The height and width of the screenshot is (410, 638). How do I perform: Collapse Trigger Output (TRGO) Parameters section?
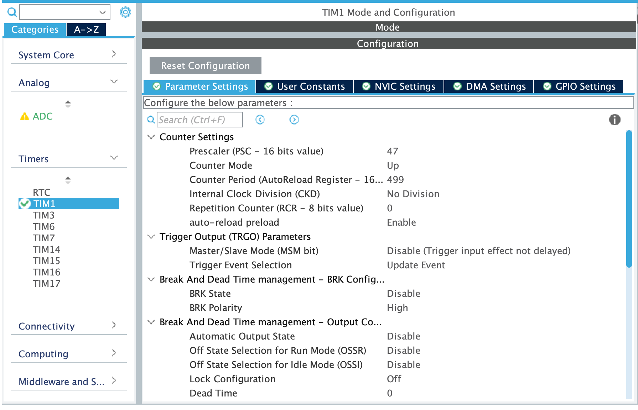pyautogui.click(x=151, y=237)
